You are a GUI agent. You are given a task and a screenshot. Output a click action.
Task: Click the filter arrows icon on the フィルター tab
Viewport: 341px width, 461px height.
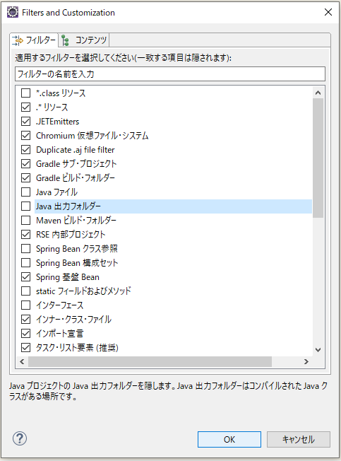[18, 40]
